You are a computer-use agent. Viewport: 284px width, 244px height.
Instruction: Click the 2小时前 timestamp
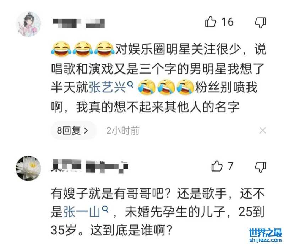pyautogui.click(x=123, y=130)
